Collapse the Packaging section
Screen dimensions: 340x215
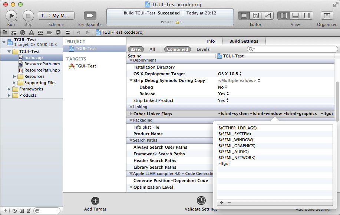click(131, 120)
